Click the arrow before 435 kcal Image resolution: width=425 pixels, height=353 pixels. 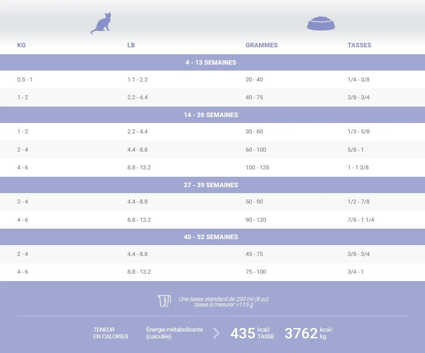(x=216, y=333)
